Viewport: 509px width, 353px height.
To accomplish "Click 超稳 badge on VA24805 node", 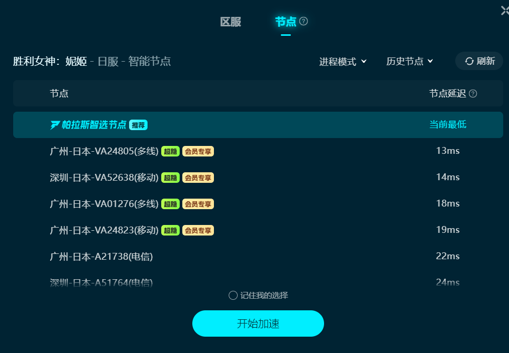I will pos(170,151).
